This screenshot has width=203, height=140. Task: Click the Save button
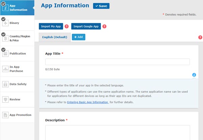[101, 6]
